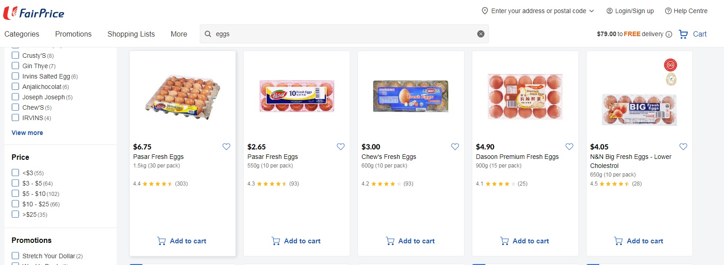Open the Help Centre
724x265 pixels.
[686, 11]
